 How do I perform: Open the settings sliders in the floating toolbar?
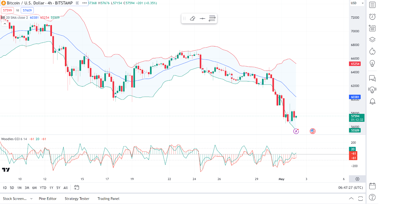[212, 18]
